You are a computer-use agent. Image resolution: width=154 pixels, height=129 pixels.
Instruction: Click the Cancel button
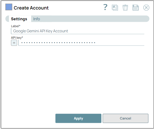click(x=125, y=118)
